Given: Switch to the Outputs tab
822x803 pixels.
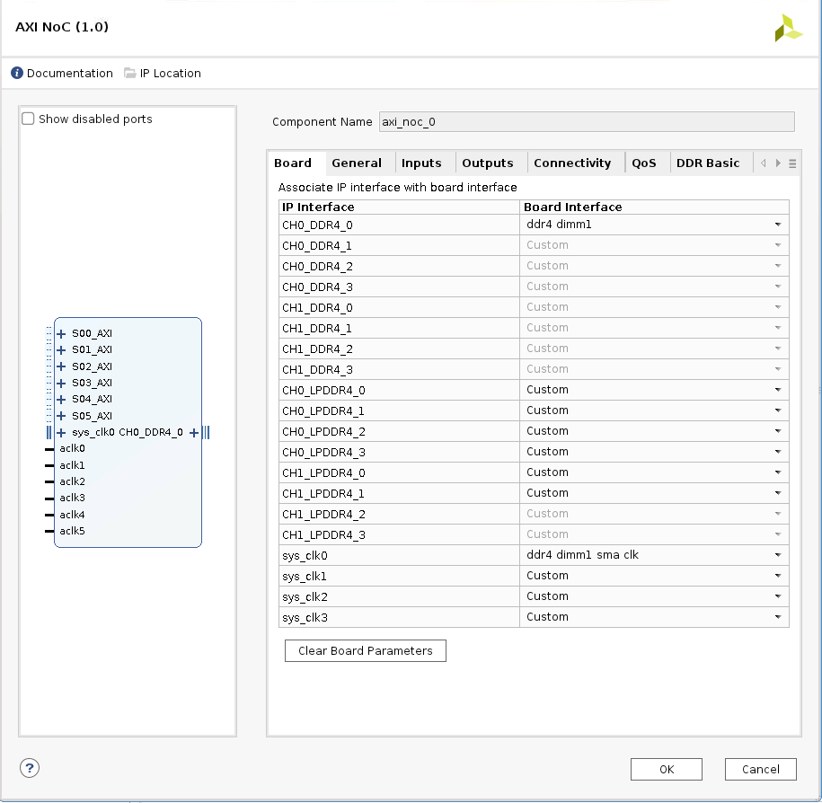Looking at the screenshot, I should tap(488, 163).
